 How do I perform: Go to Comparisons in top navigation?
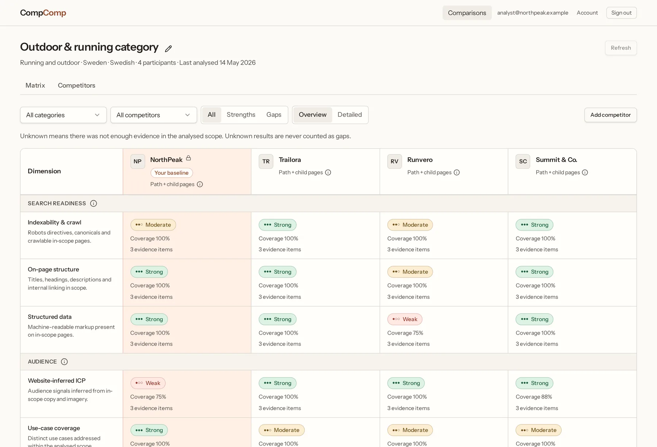(467, 13)
